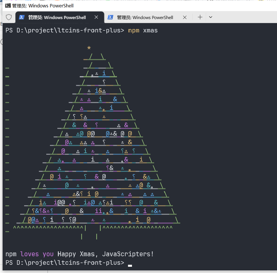This screenshot has width=277, height=273.
Task: Click the yellow star atop the tree
Action: pos(89,48)
